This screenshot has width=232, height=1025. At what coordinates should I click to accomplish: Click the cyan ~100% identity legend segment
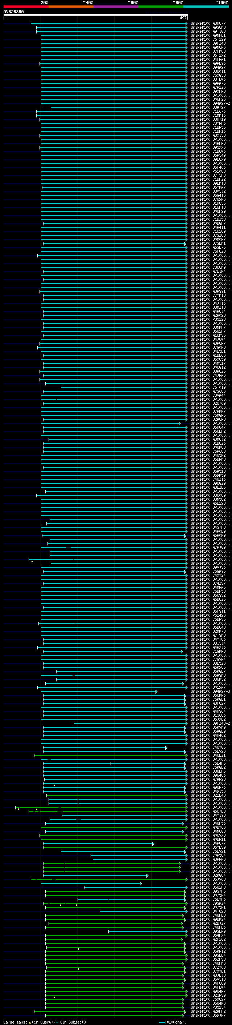pyautogui.click(x=206, y=7)
